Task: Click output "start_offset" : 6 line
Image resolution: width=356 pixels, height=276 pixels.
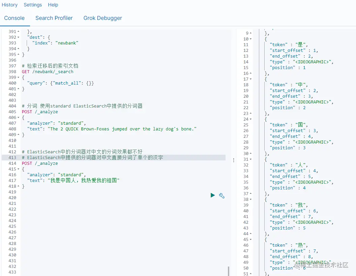Action: point(294,211)
